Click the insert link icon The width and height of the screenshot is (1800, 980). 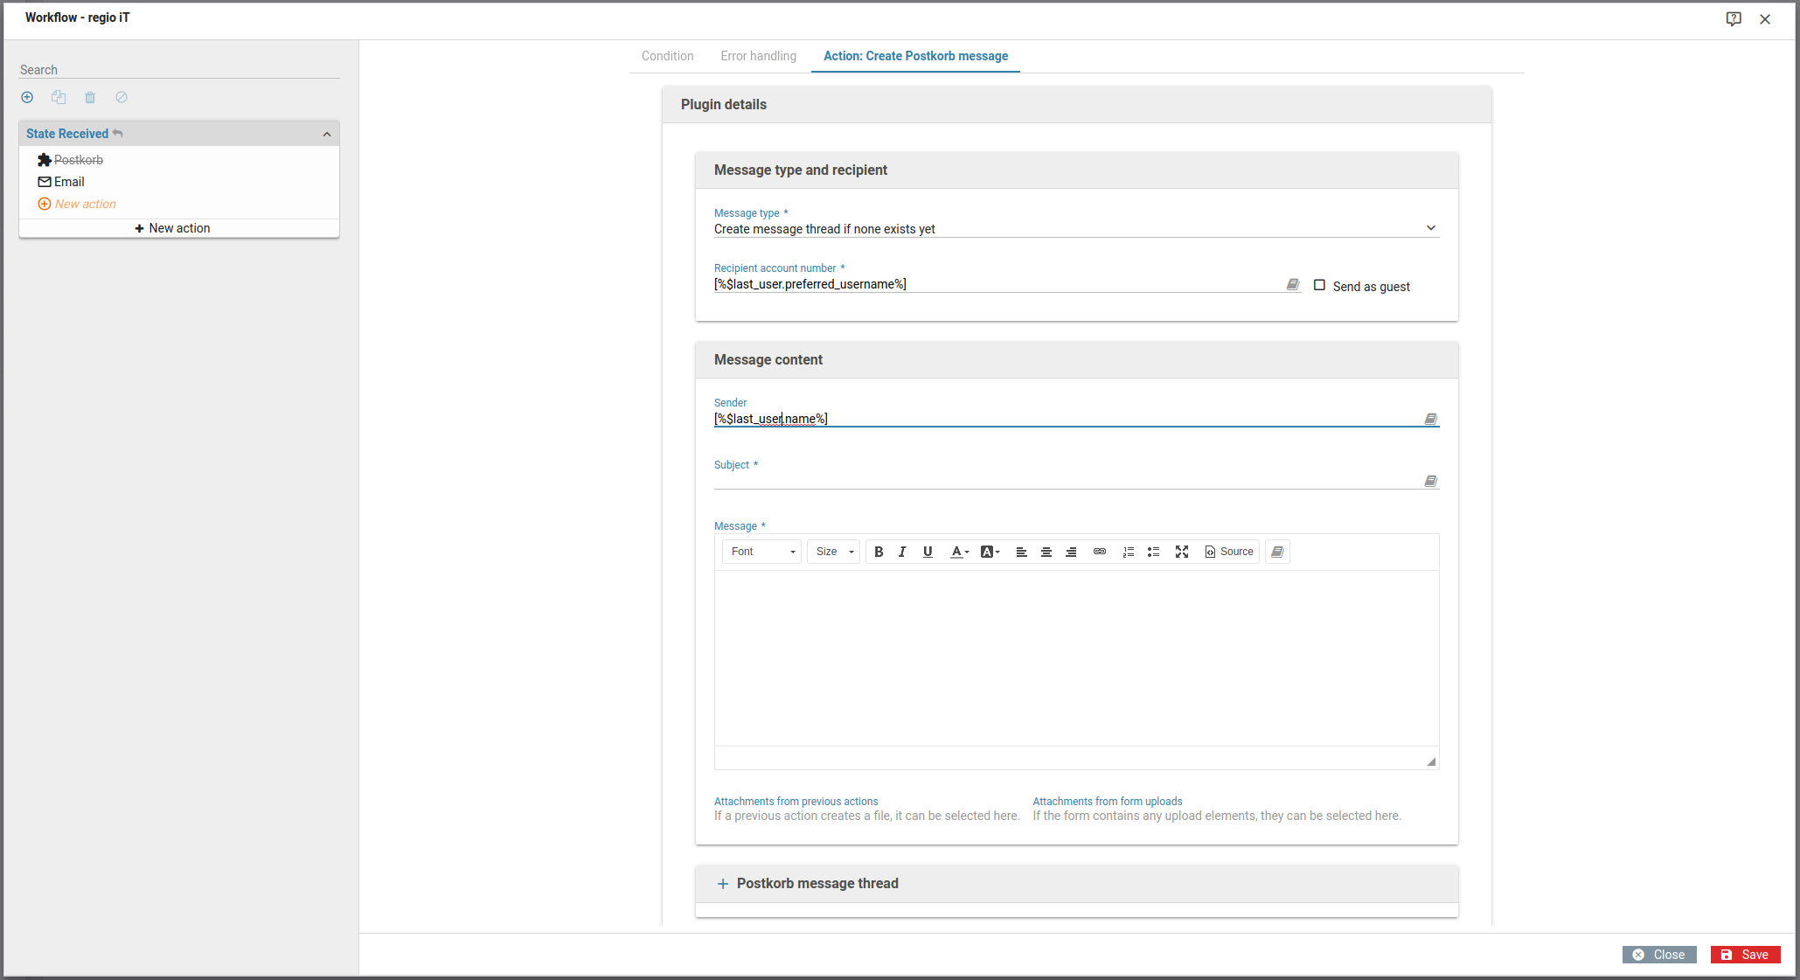[1100, 552]
